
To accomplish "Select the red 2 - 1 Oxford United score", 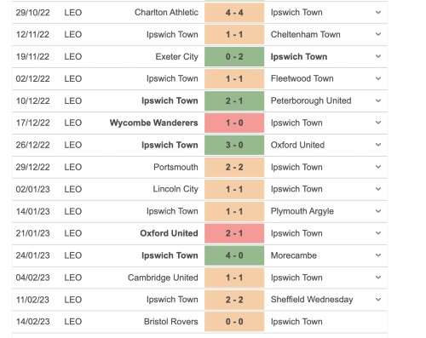I will [234, 233].
